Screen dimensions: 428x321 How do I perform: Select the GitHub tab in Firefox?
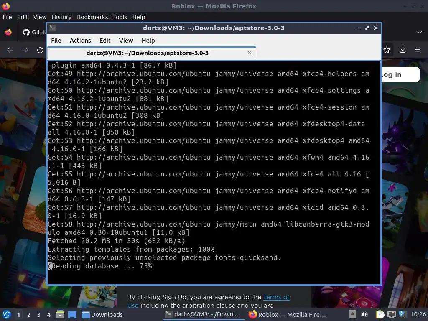pos(34,32)
